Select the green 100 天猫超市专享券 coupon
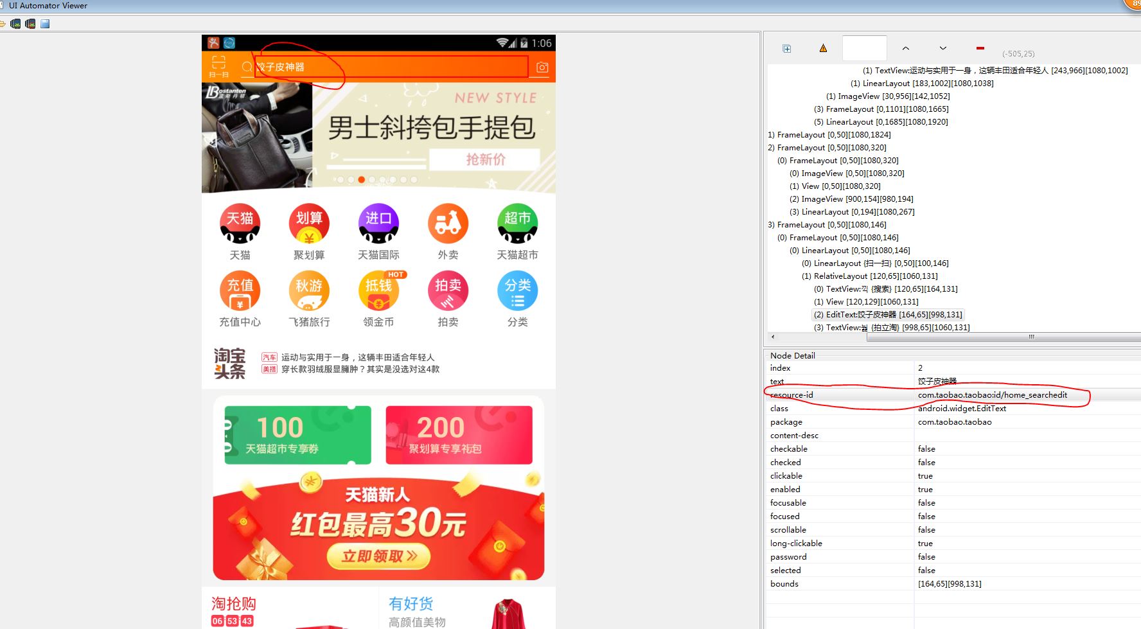The height and width of the screenshot is (629, 1141). pos(298,434)
